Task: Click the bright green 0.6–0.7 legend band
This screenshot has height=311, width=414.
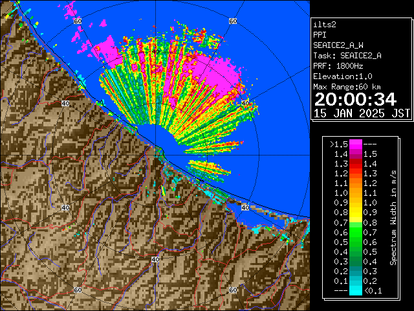Action: [355, 232]
